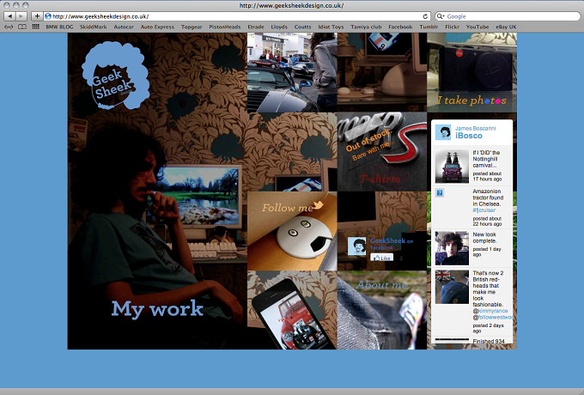This screenshot has height=395, width=584.
Task: Open the BMW BLOG bookmark
Action: pos(59,27)
